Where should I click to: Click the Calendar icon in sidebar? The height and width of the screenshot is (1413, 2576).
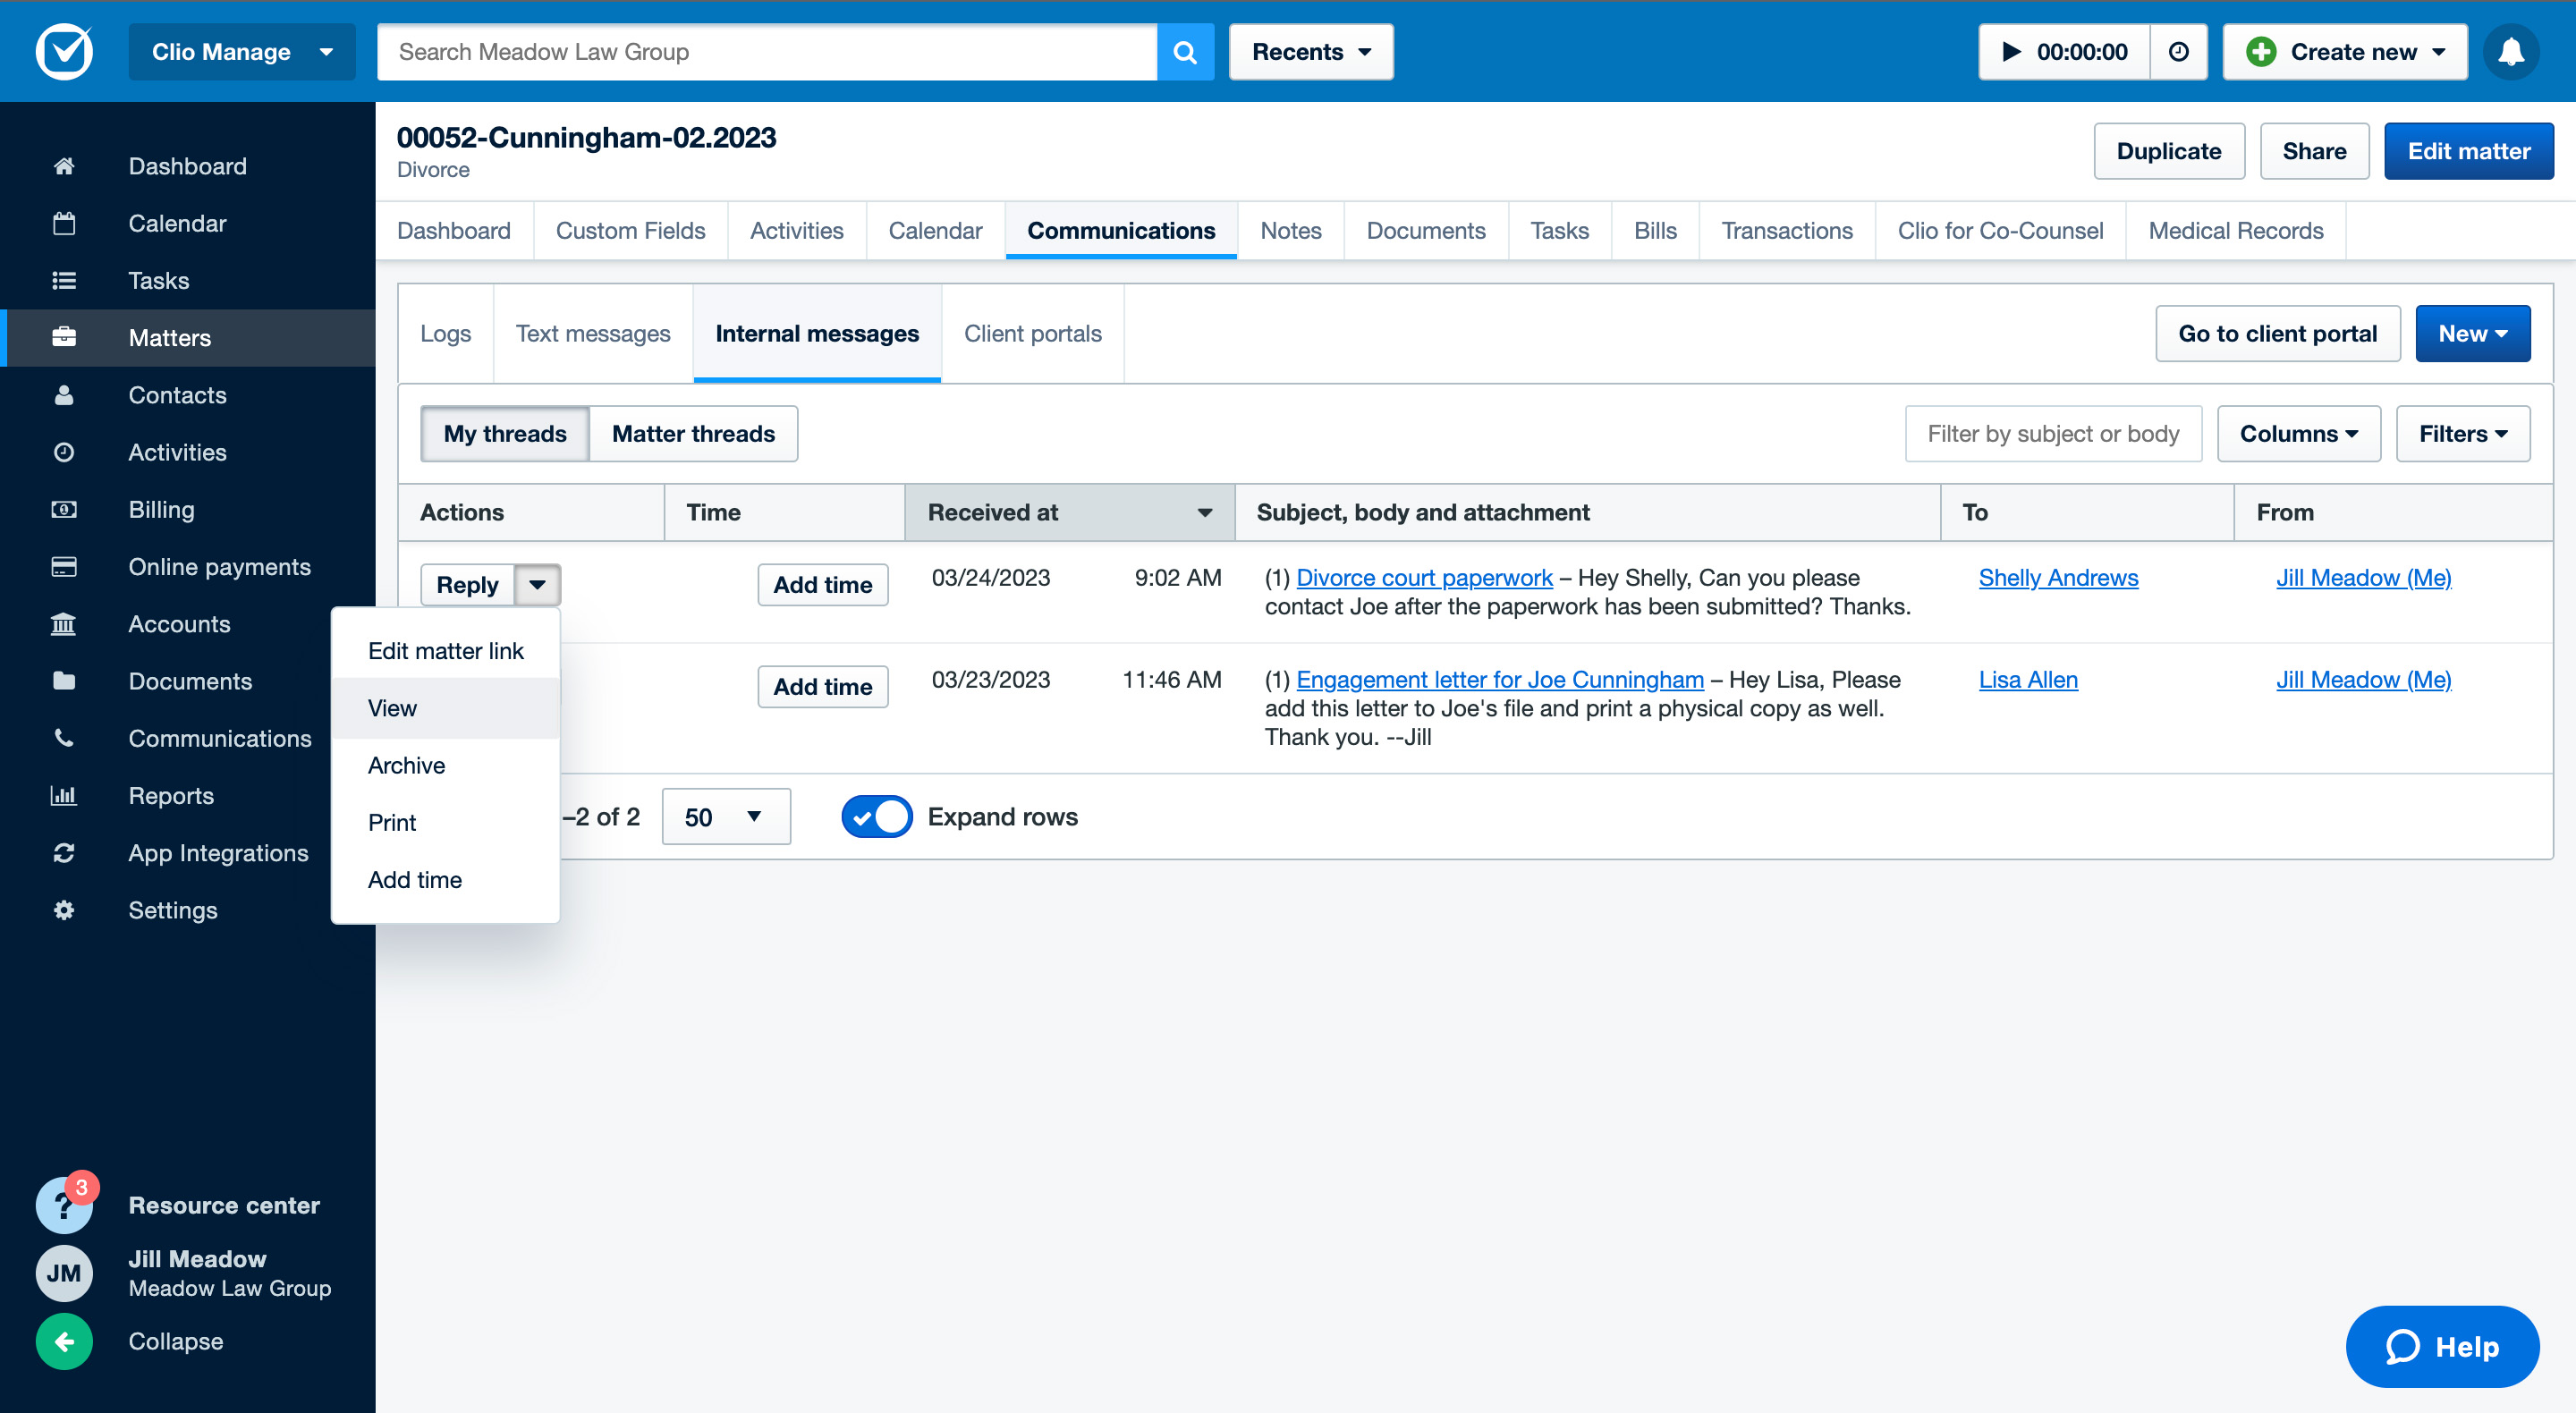64,223
